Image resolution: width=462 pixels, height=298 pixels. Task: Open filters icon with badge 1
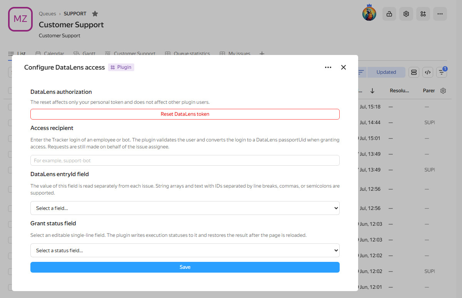442,72
